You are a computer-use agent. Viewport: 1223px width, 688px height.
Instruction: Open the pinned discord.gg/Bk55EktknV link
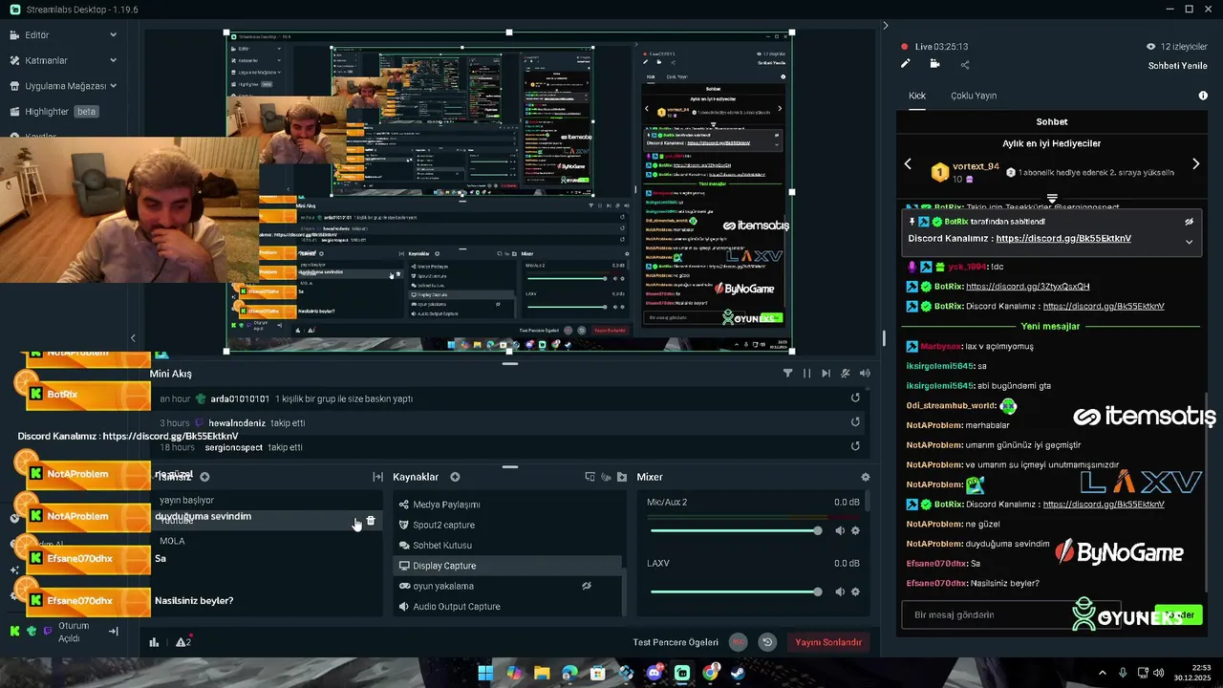[1063, 238]
